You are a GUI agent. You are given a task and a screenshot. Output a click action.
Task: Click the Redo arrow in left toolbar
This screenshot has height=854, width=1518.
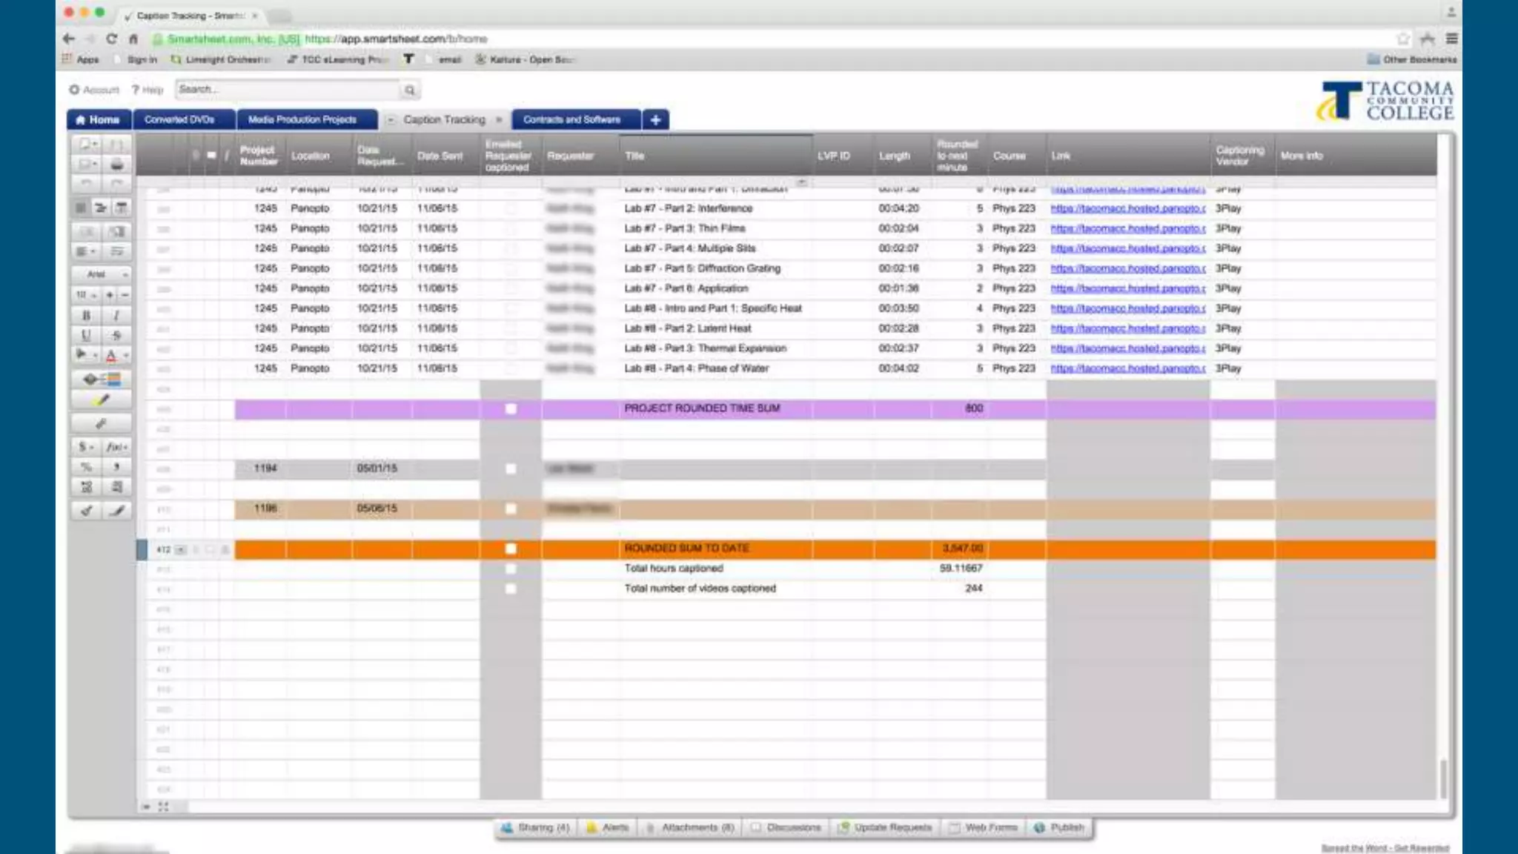(116, 184)
